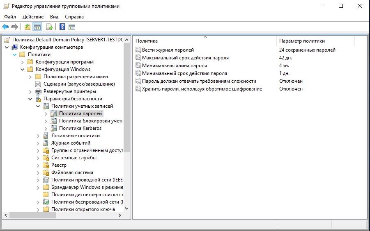Expand the "Конфигурация программ" folder
The height and width of the screenshot is (231, 370).
[23, 62]
